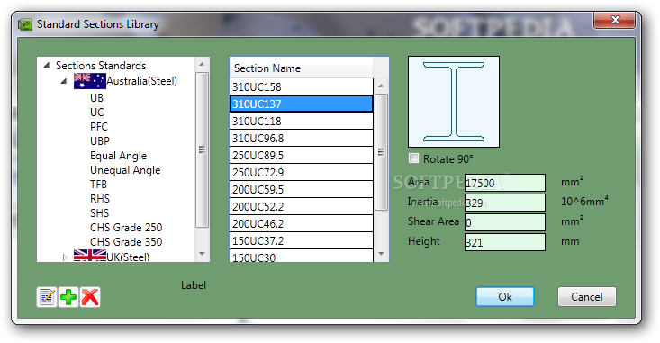This screenshot has width=660, height=343.
Task: Select UB in the sections tree
Action: [x=96, y=97]
